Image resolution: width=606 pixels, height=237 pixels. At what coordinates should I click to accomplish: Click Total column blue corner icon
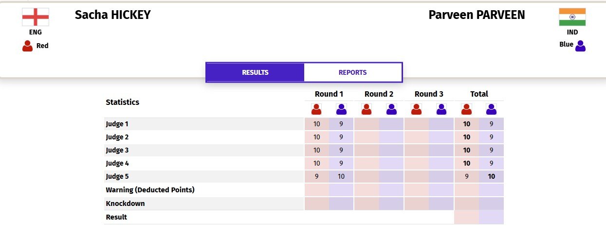[491, 109]
